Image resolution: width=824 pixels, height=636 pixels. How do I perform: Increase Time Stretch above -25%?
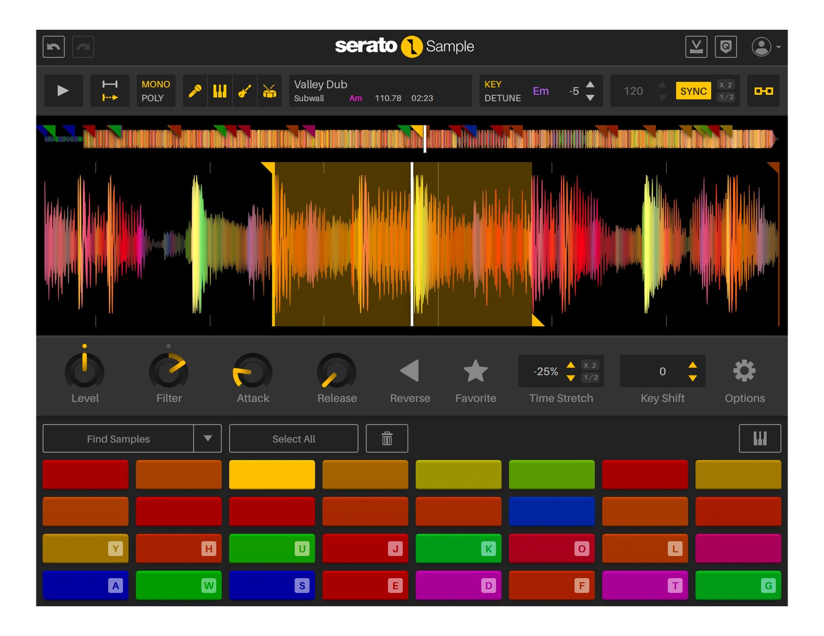pos(571,365)
